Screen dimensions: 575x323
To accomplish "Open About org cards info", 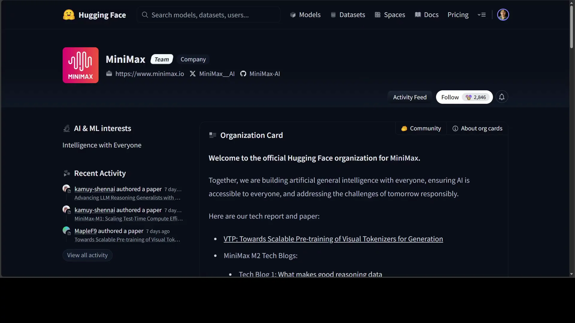I will coord(477,129).
